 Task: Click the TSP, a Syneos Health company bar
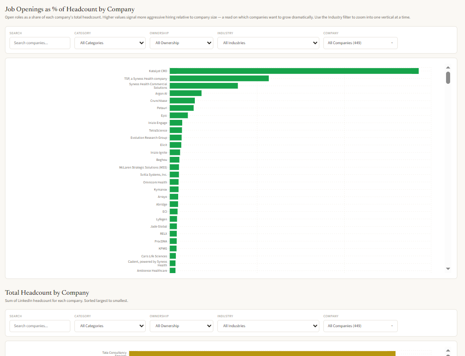click(219, 78)
